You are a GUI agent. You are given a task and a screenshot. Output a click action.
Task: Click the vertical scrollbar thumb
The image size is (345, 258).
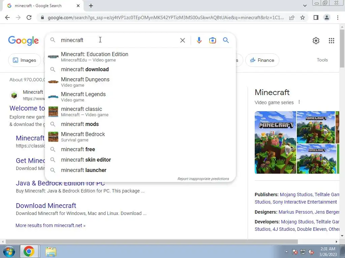tap(342, 48)
